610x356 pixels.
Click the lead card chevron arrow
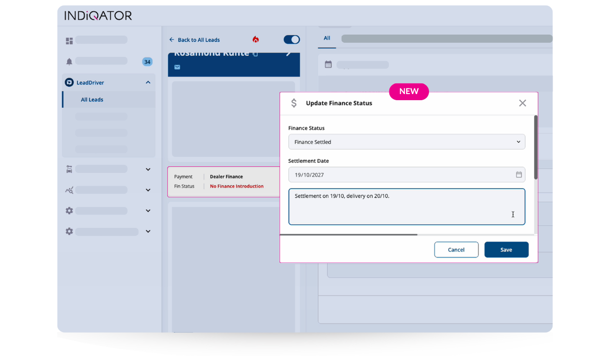289,53
